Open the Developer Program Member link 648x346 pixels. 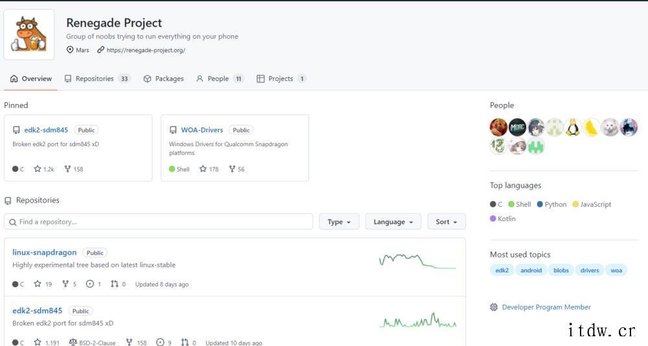546,307
